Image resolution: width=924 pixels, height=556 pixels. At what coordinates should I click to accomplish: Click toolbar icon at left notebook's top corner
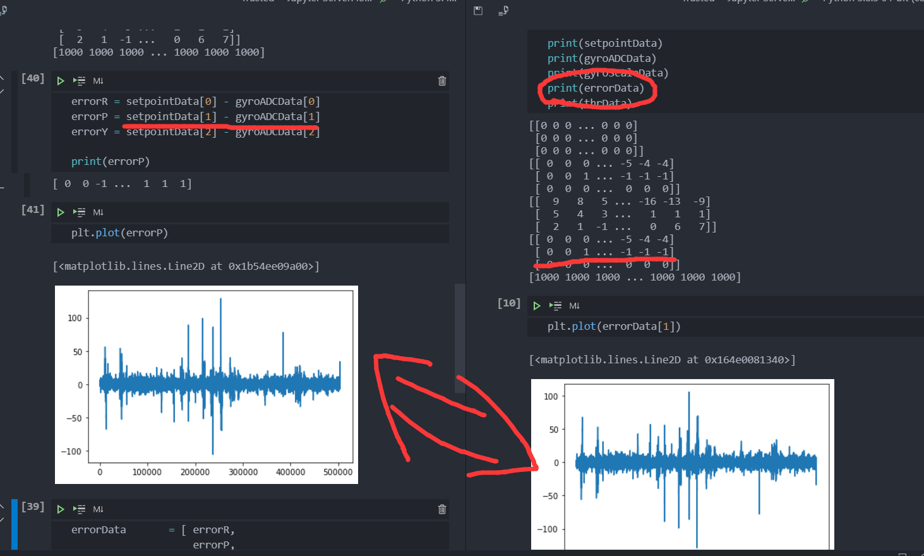3,10
